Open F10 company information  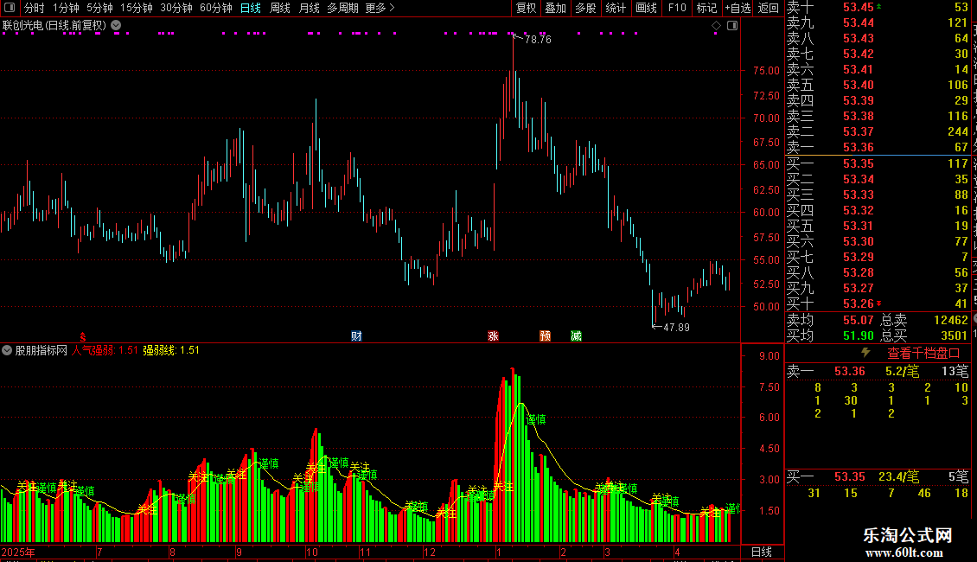[677, 8]
